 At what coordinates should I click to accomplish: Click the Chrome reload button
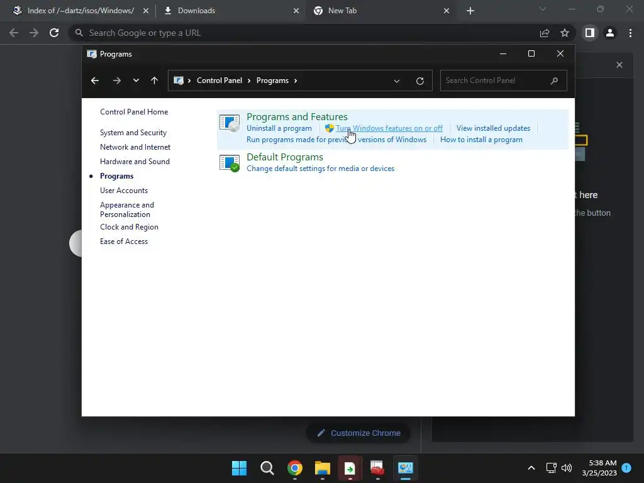[54, 33]
